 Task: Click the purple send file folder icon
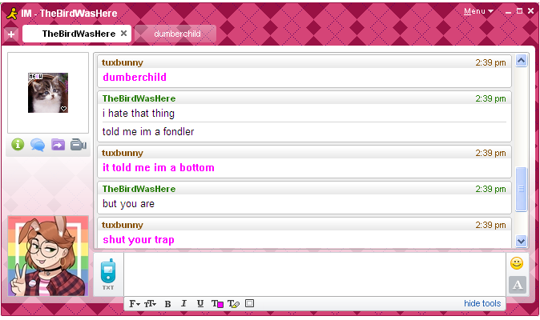58,145
